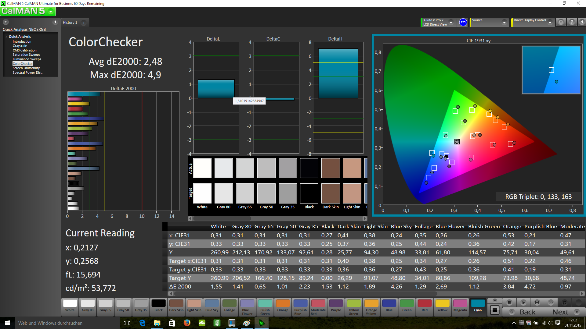Viewport: 586px width, 329px height.
Task: Select the Magenta color swatch
Action: click(460, 306)
